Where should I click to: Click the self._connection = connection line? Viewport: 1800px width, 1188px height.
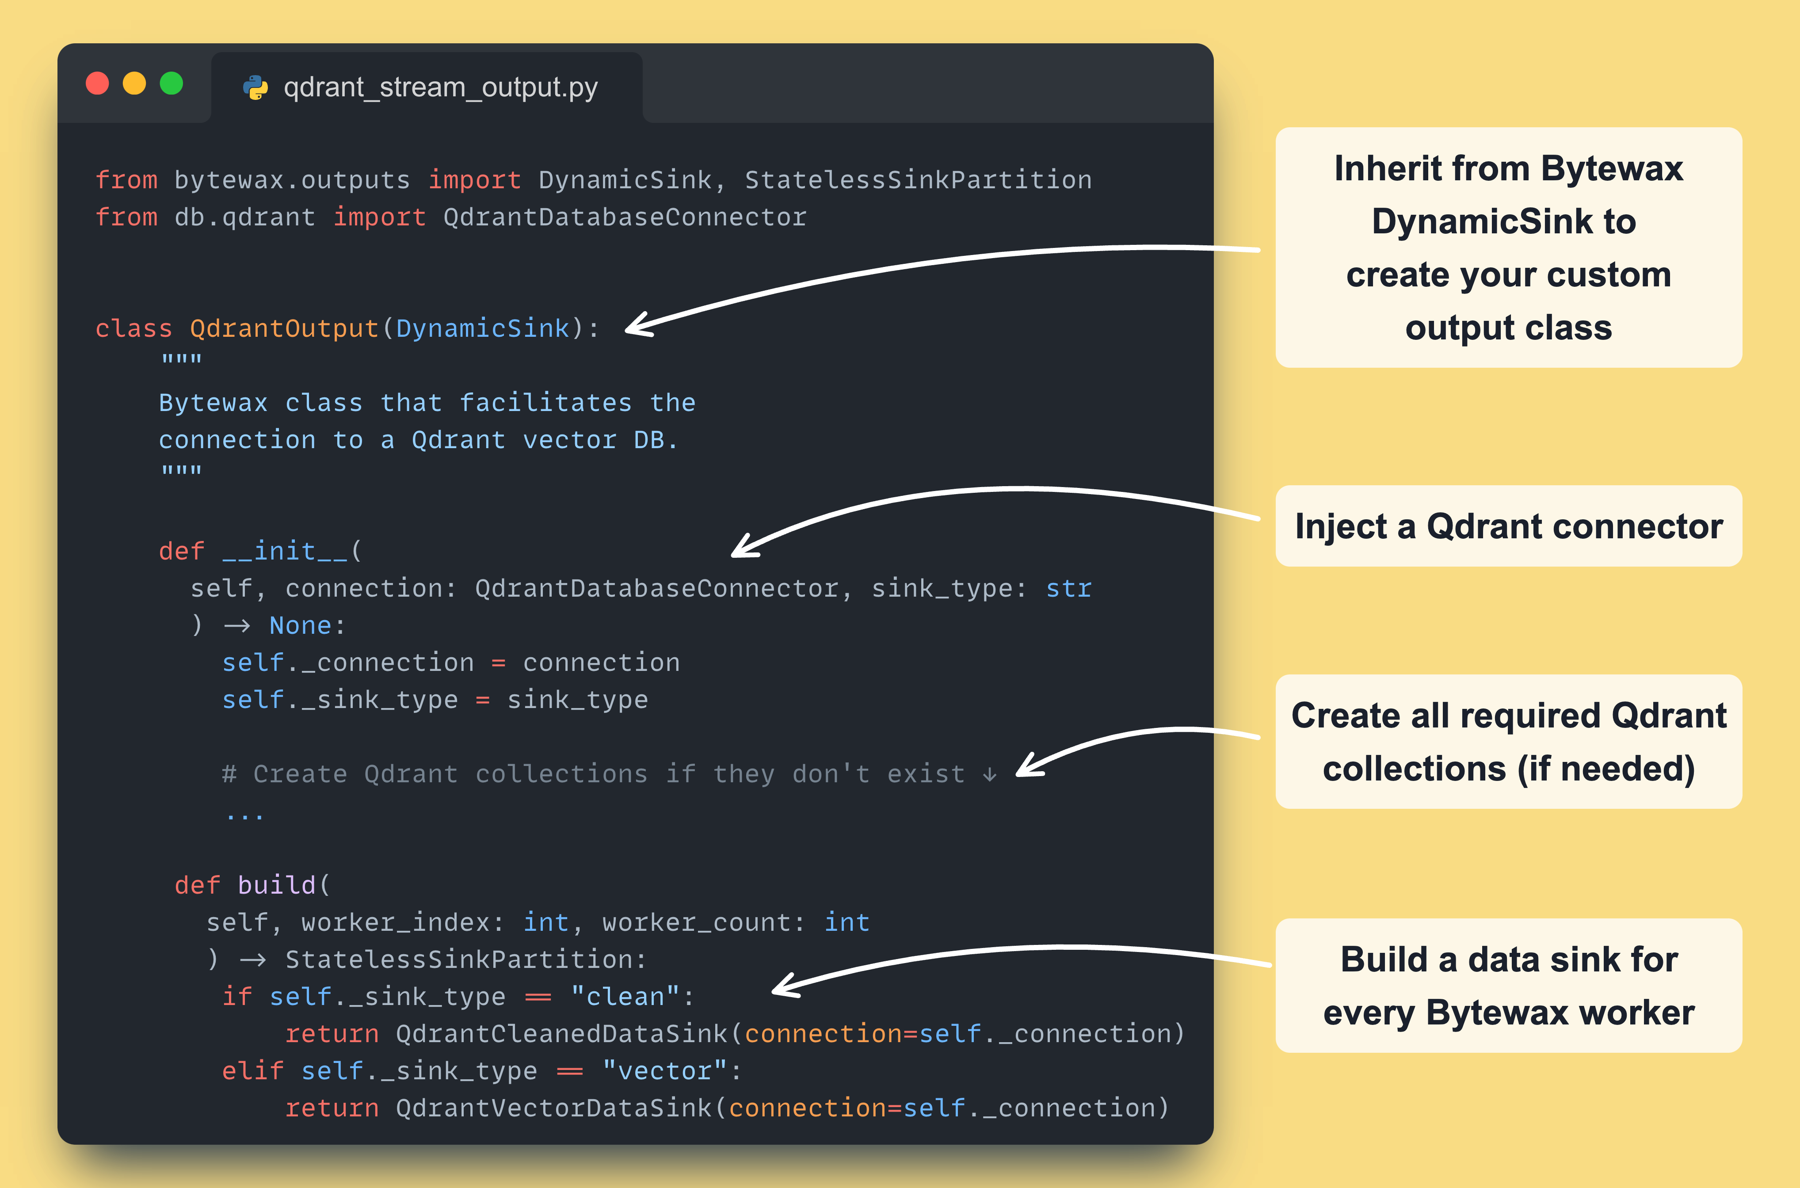451,663
